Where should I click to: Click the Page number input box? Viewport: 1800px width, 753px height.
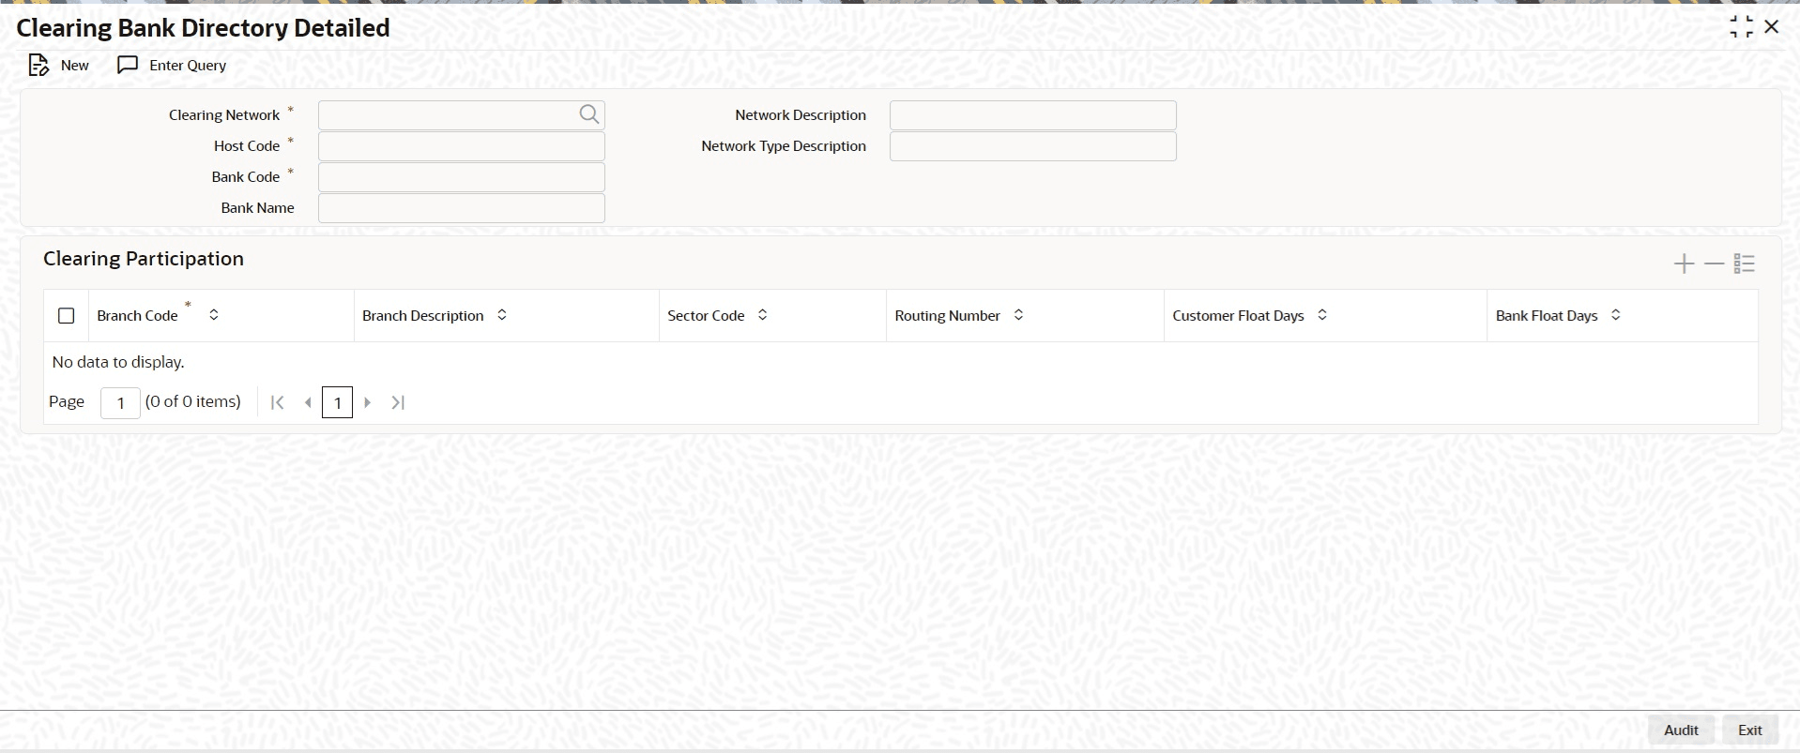[120, 403]
